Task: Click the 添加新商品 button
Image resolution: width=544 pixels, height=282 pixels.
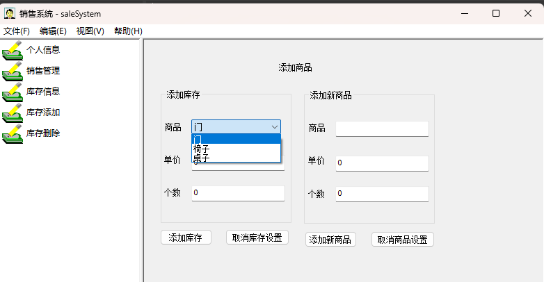Action: (330, 240)
